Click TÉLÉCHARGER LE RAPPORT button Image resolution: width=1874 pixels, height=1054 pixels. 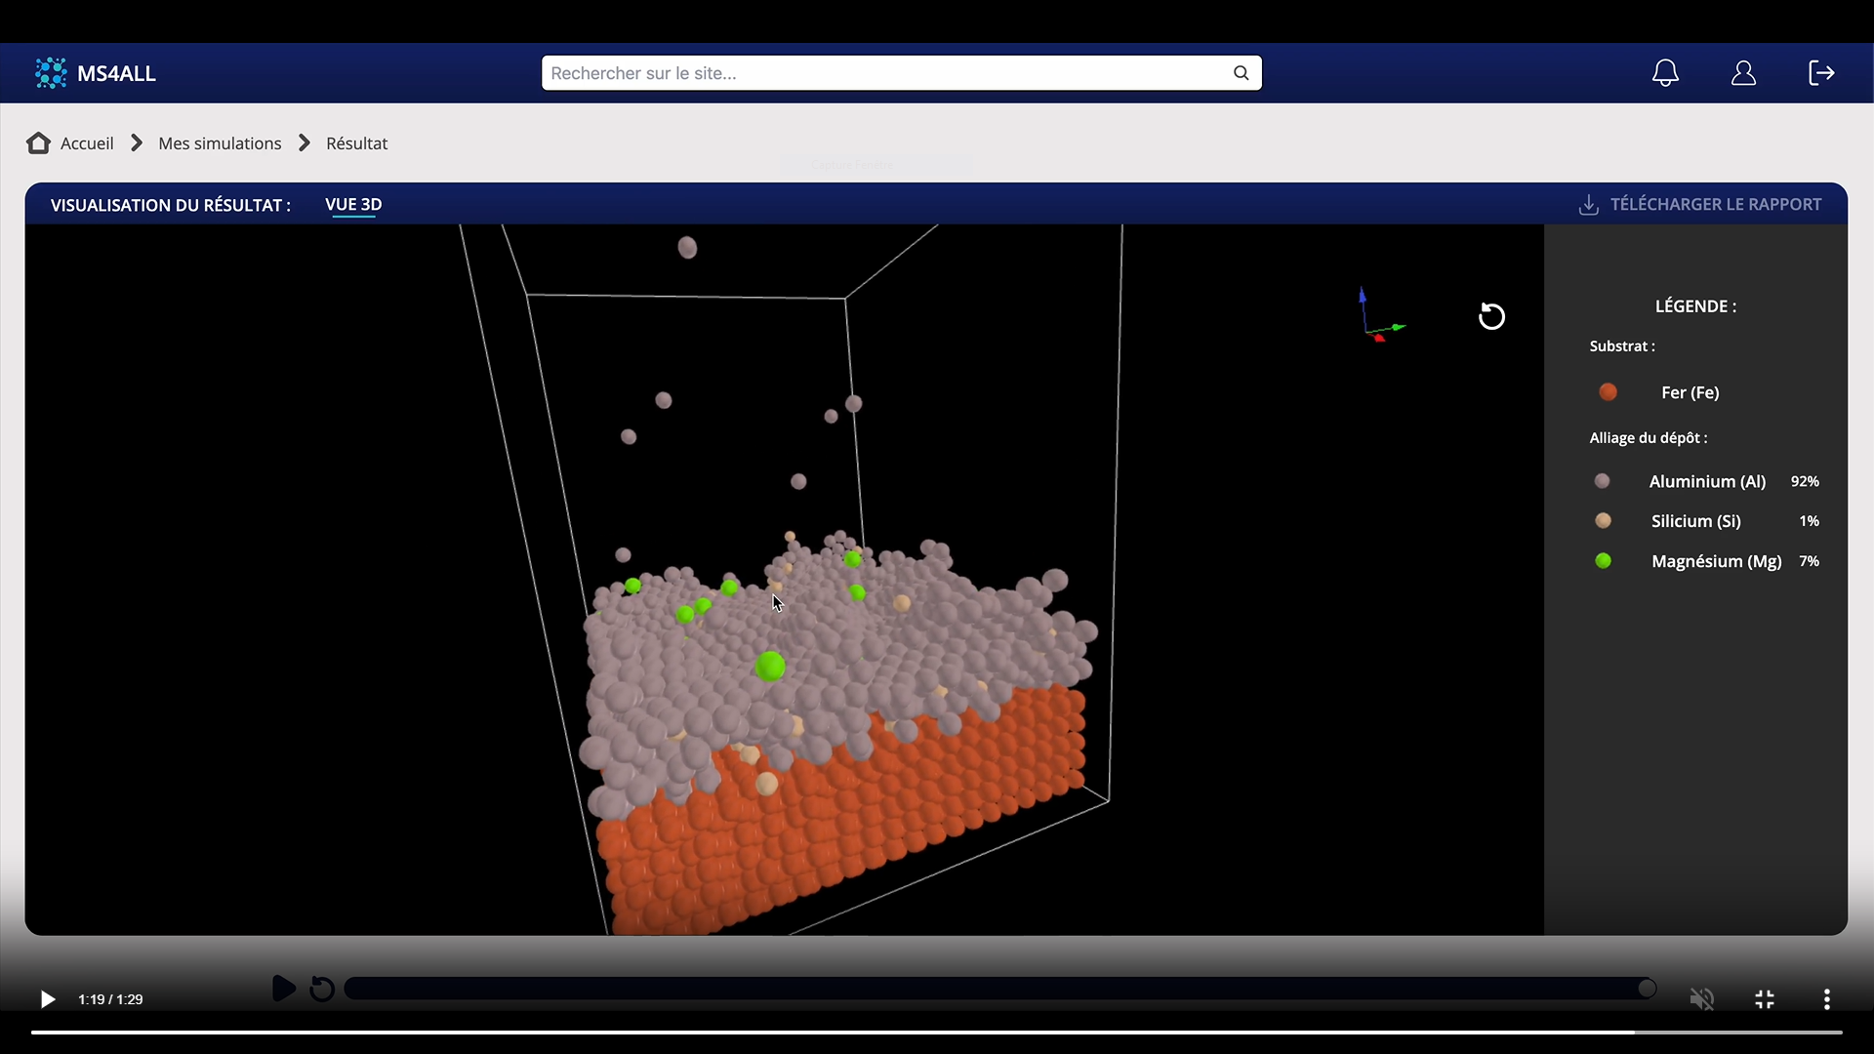click(1715, 205)
